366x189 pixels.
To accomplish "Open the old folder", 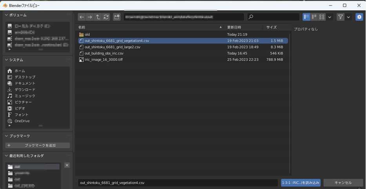I will coord(183,35).
